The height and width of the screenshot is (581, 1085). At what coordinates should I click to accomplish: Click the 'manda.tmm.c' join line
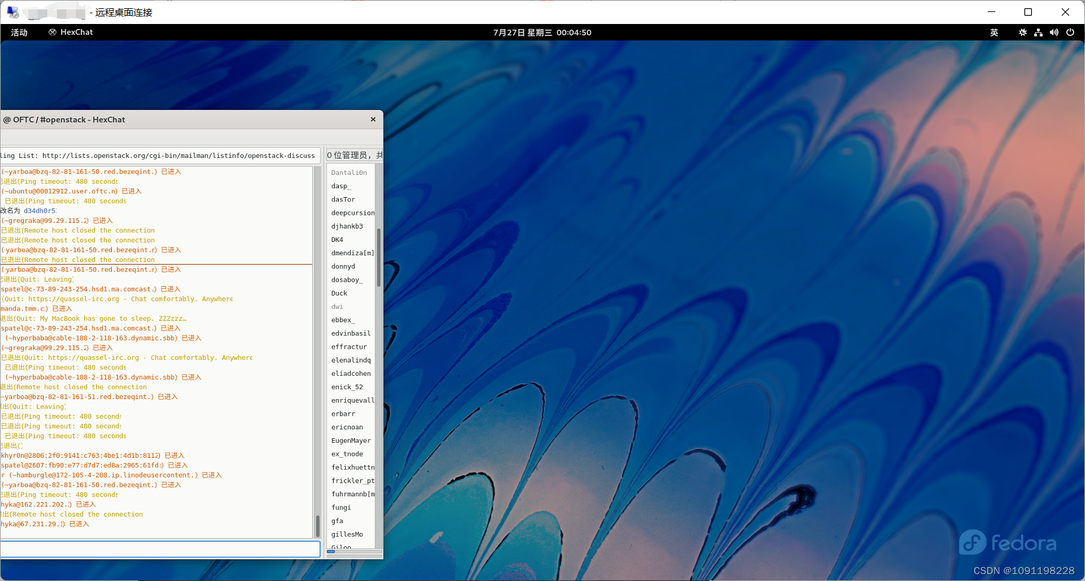(x=36, y=309)
